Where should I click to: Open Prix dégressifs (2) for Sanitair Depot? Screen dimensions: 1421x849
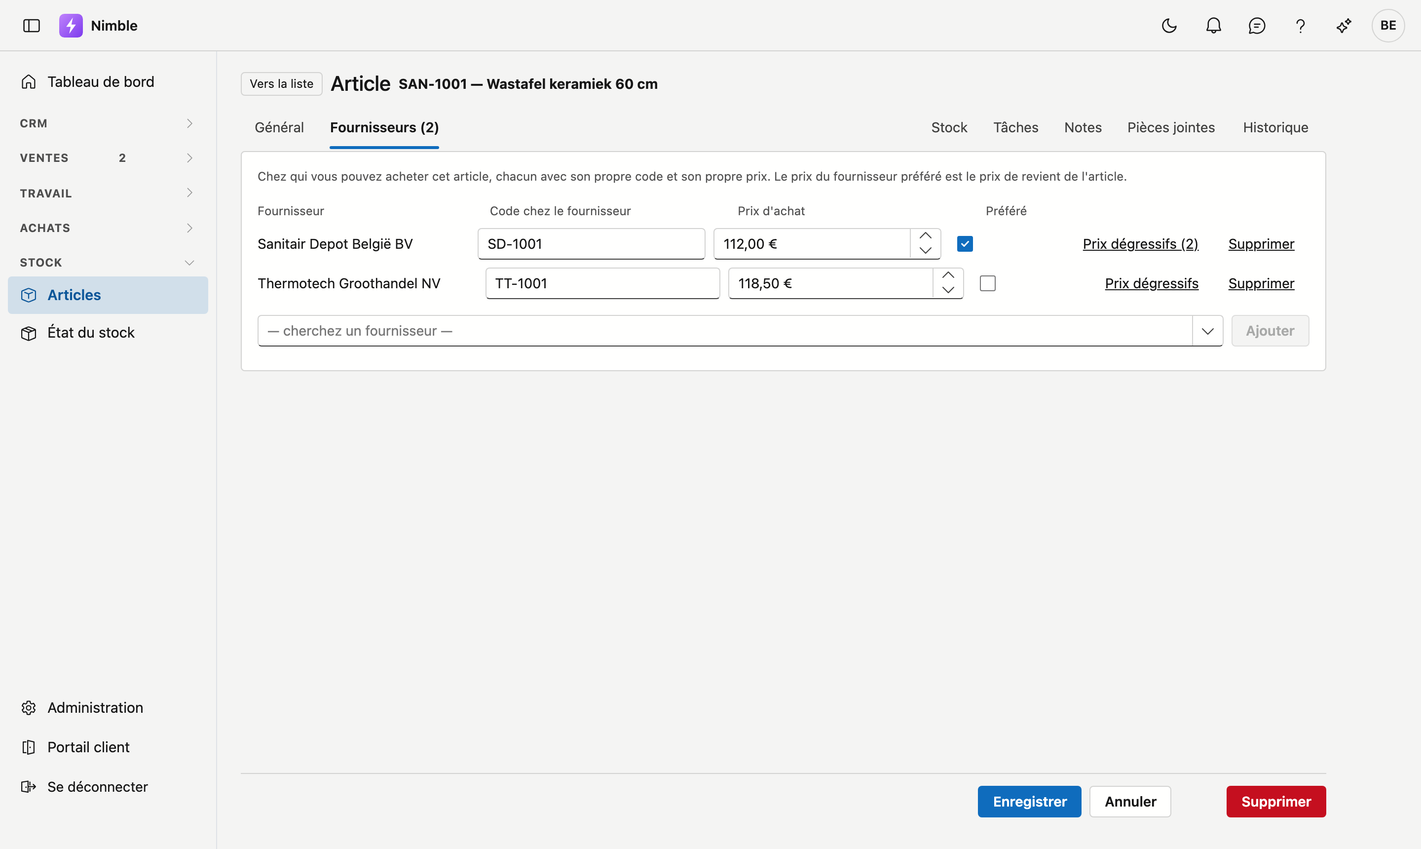click(1140, 244)
